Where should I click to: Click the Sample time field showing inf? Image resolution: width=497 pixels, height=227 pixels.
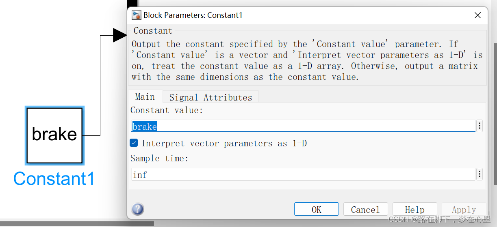(303, 174)
